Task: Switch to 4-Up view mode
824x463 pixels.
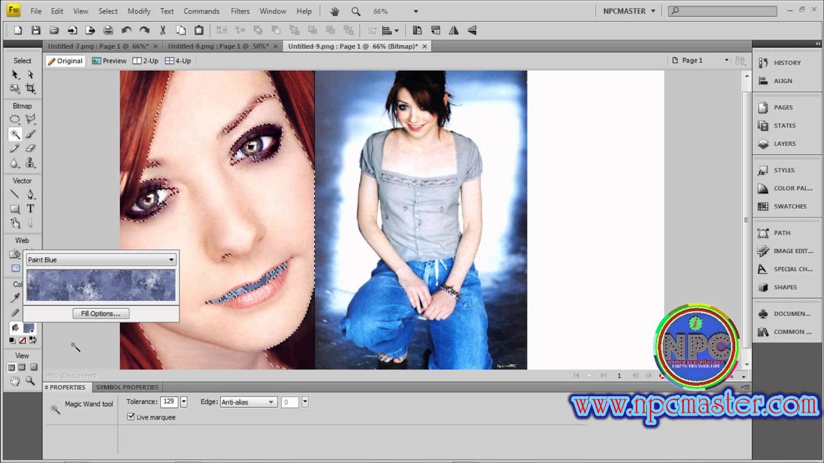Action: 178,61
